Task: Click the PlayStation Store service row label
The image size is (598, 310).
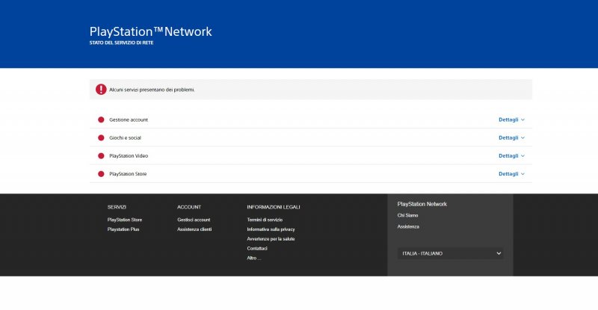Action: [x=128, y=174]
